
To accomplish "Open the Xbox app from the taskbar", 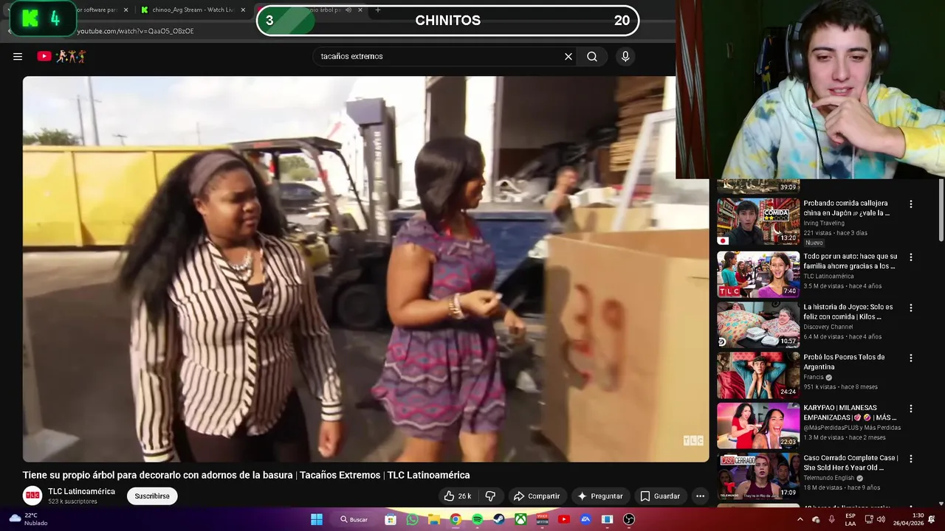I will coord(520,519).
